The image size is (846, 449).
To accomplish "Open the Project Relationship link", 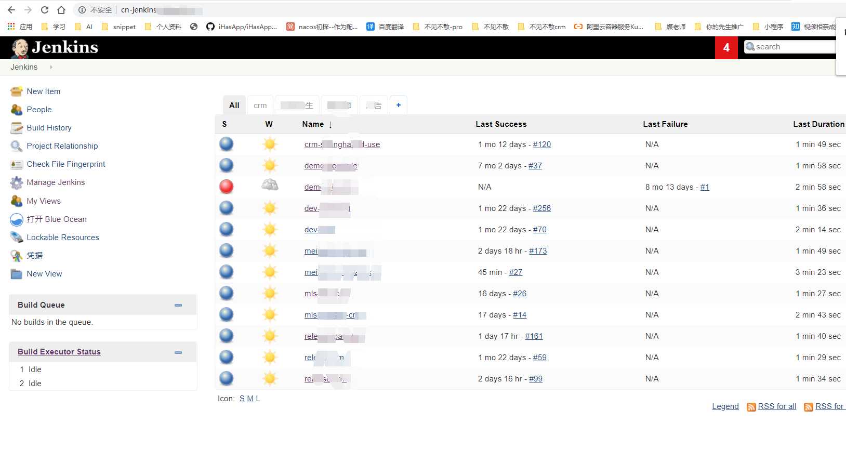I will [x=62, y=146].
